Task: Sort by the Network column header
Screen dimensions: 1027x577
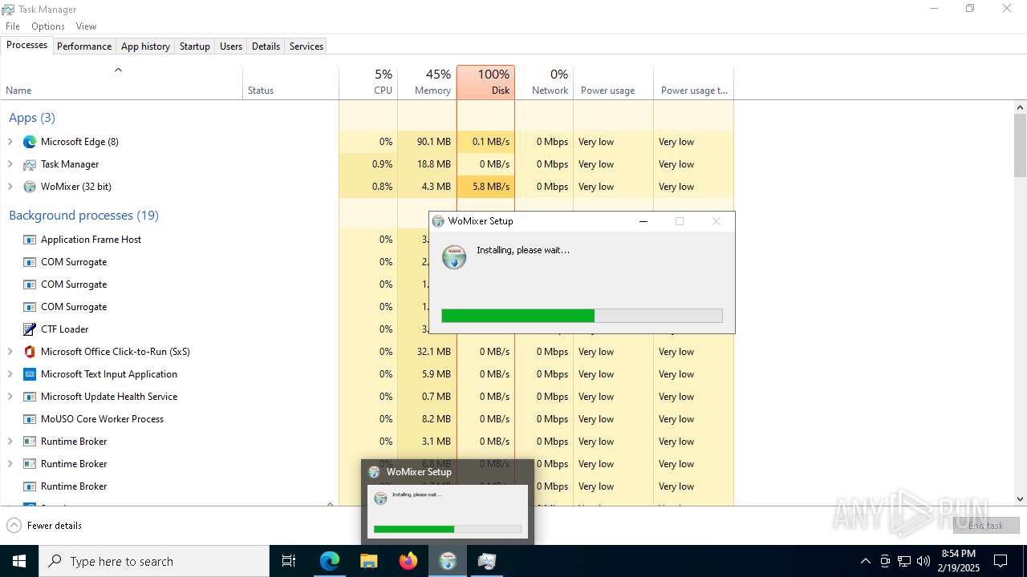Action: click(544, 83)
